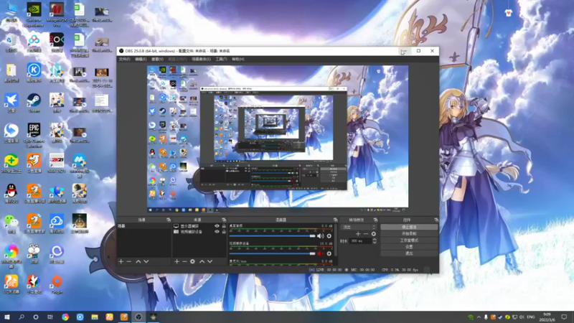Enable 工作室模式 studio mode
The width and height of the screenshot is (574, 323).
pos(409,240)
